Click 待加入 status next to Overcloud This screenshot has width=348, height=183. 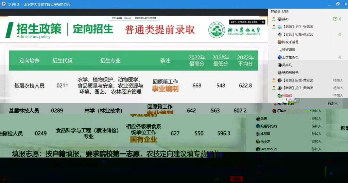(316, 149)
